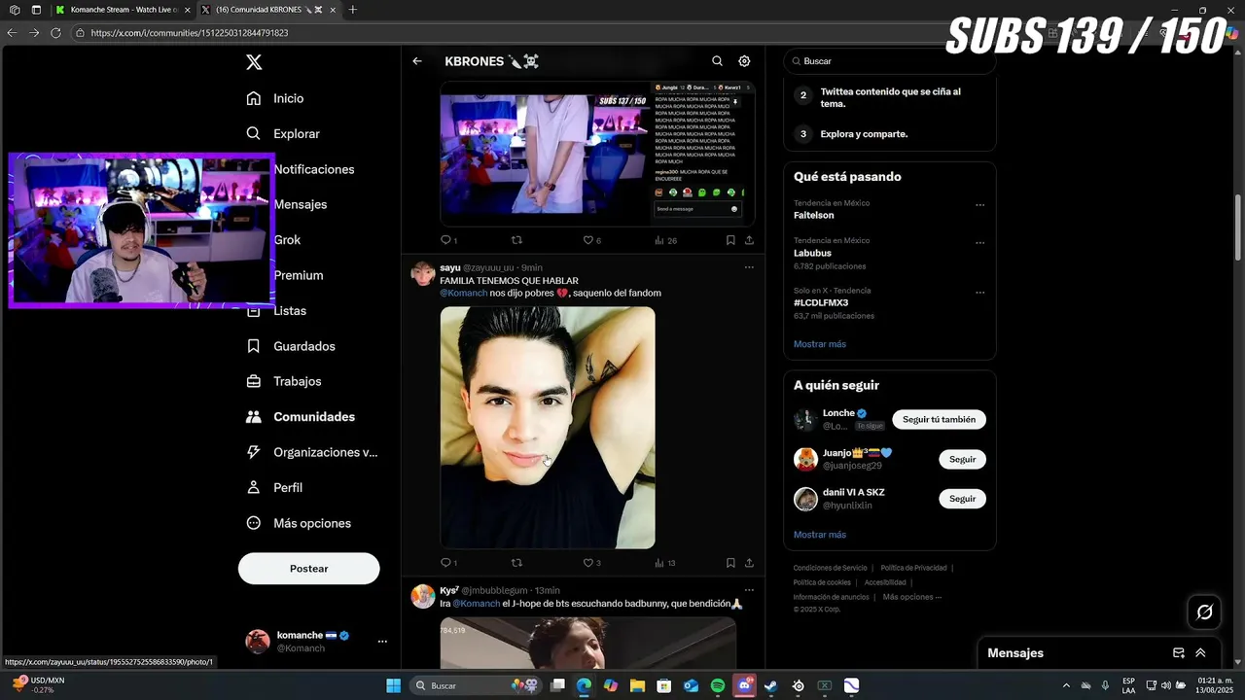Screen dimensions: 1245x700
Task: Click Seguir tú también for Lonche
Action: tap(939, 419)
